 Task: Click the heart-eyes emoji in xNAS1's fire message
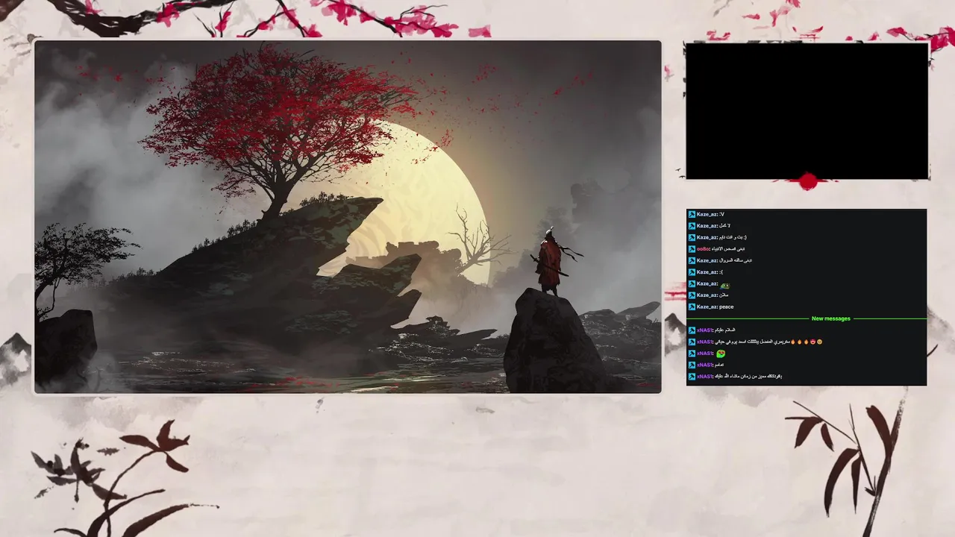tap(812, 342)
